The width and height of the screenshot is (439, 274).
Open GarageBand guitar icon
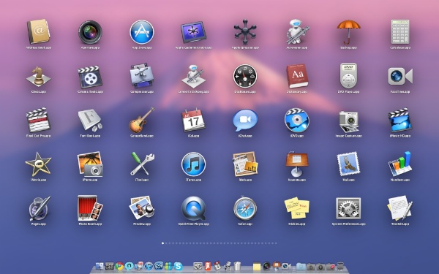[142, 121]
